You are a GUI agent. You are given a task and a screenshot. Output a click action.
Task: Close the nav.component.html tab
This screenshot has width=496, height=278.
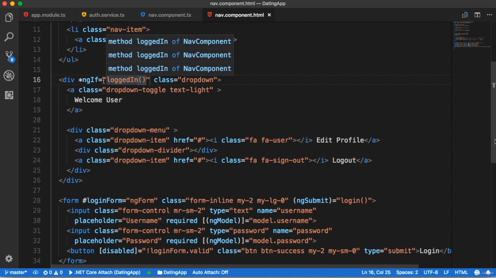click(x=269, y=15)
